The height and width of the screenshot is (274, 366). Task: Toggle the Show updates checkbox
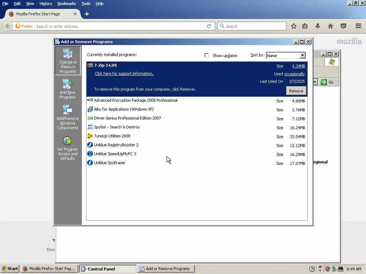[x=207, y=55]
